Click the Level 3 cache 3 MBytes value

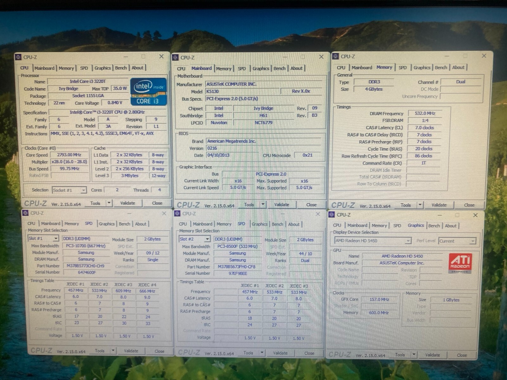click(x=129, y=175)
